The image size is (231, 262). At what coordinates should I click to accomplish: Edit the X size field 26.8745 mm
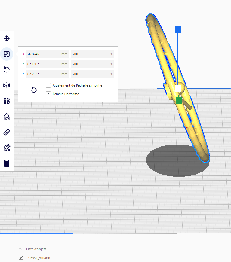[48, 54]
